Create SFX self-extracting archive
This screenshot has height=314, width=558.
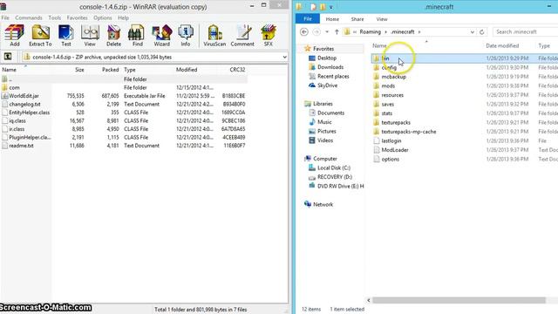(269, 36)
